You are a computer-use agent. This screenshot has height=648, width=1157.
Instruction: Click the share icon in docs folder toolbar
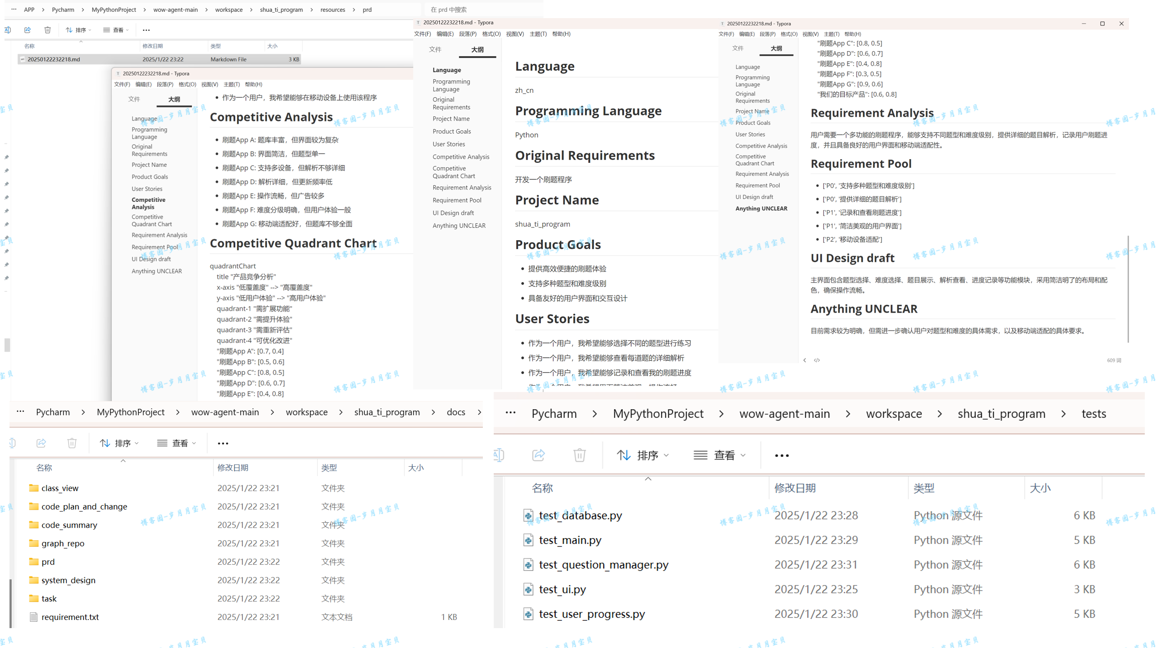(x=41, y=443)
